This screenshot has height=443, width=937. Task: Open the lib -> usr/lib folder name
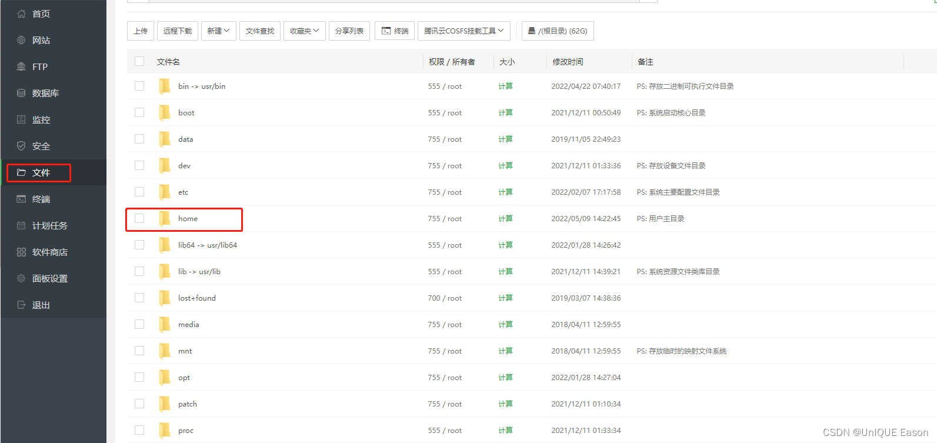(x=199, y=271)
